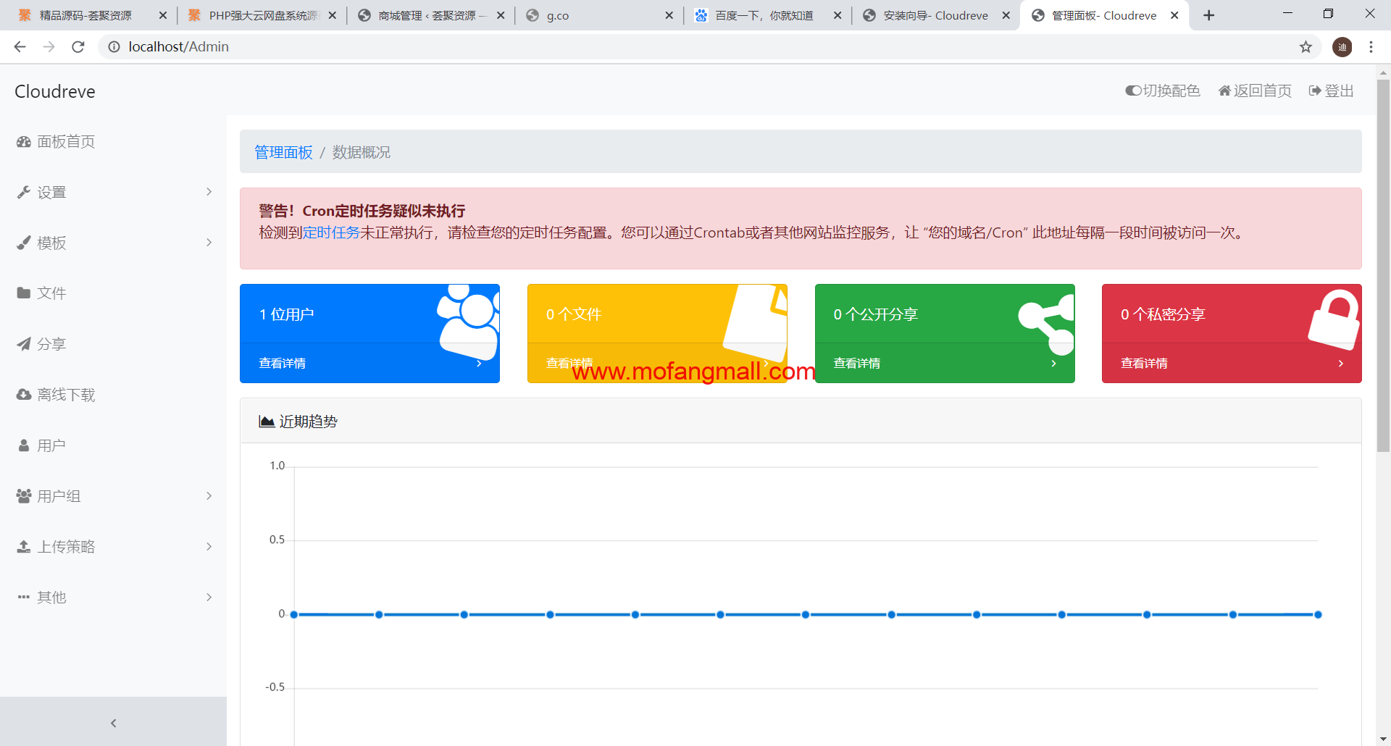Switch to the 安装向导- Cloudreve tab
The image size is (1391, 746).
tap(935, 15)
